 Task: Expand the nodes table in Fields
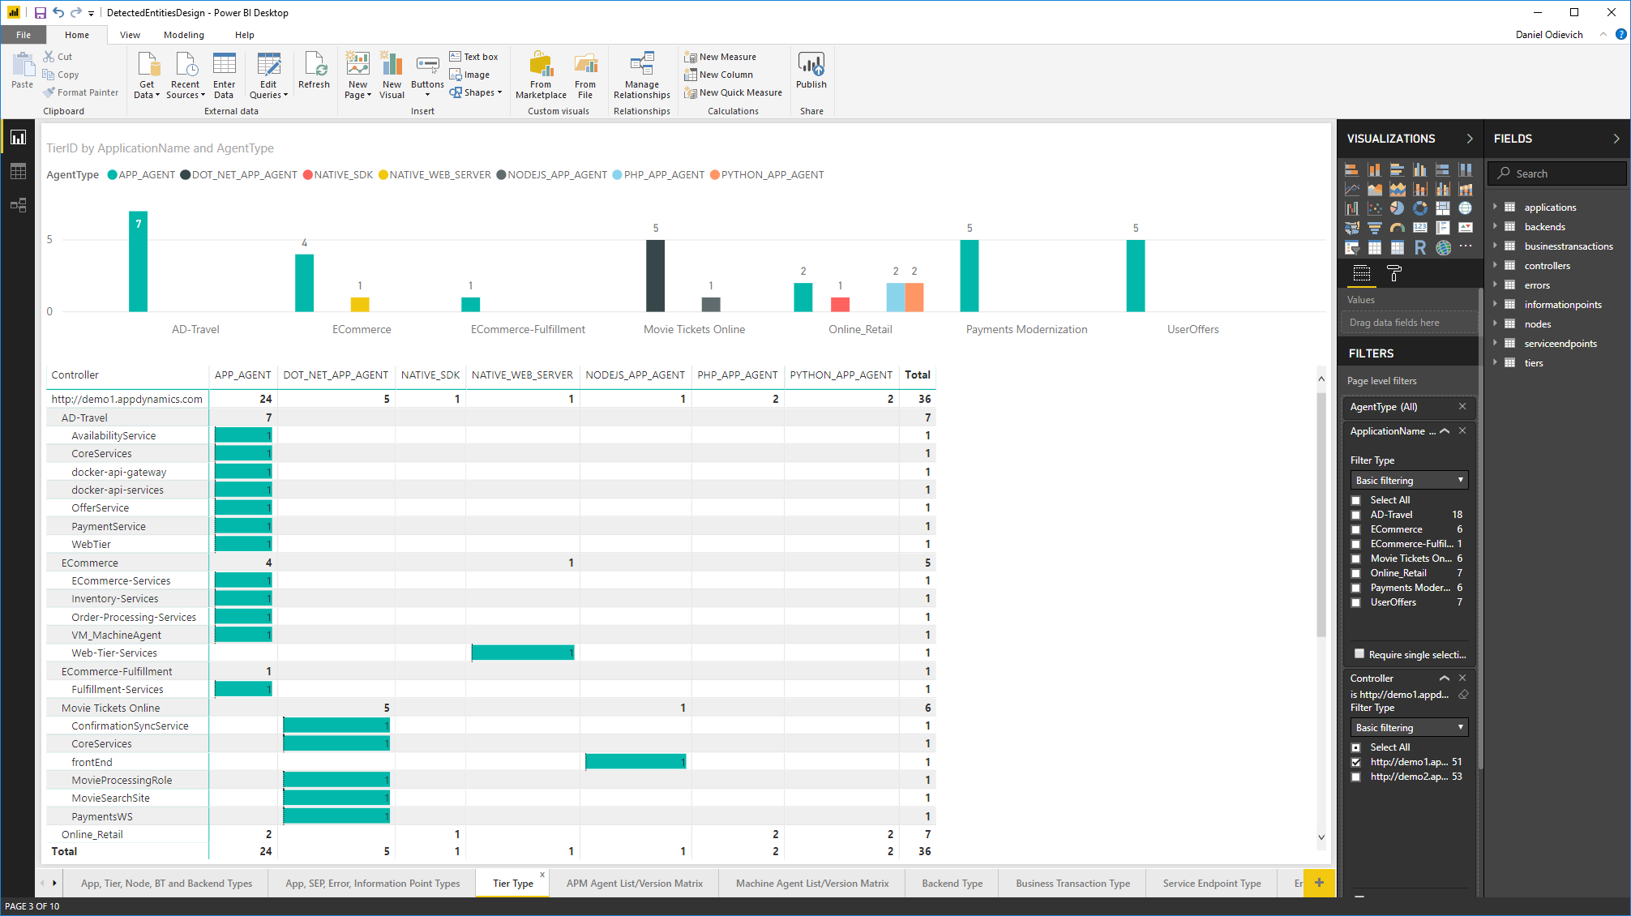point(1495,323)
